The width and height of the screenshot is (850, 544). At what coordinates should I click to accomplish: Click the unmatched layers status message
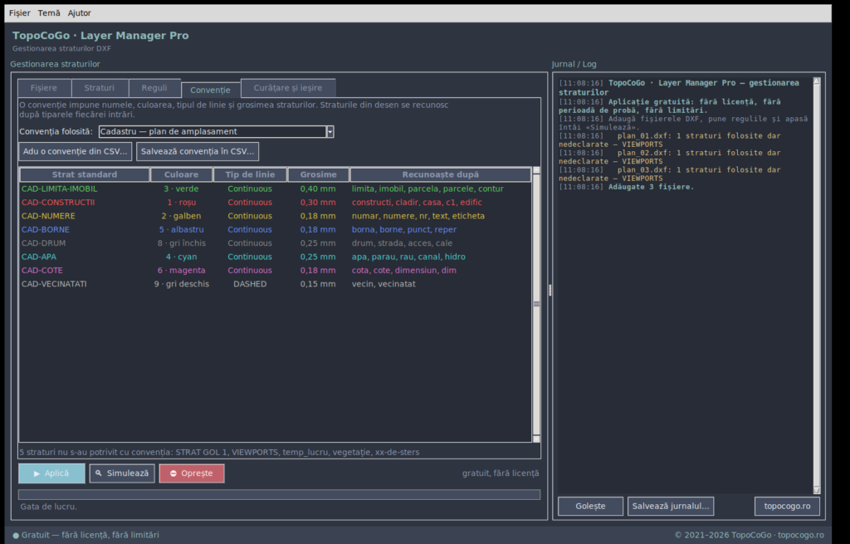pos(219,452)
